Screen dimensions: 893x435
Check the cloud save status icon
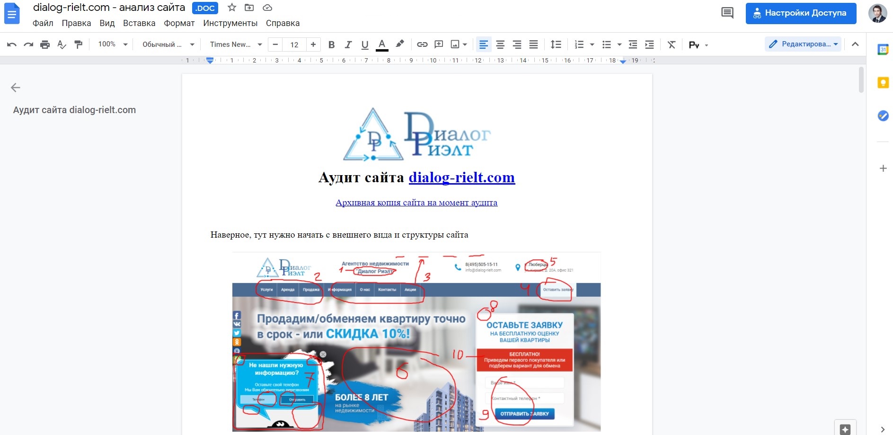(267, 8)
